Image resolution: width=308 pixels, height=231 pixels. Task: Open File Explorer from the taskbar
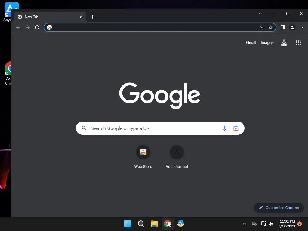(154, 224)
